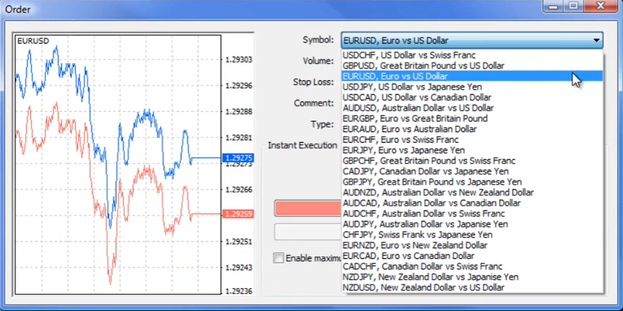The image size is (623, 311).
Task: Select USDCHF, US Dollar vs Swiss Franc
Action: [472, 55]
